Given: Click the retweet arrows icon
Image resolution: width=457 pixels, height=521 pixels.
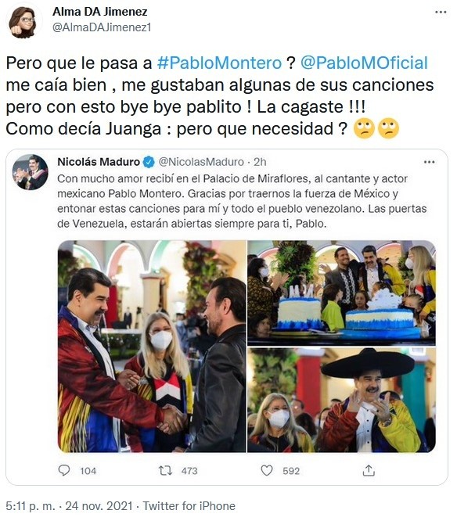Looking at the screenshot, I should (165, 470).
